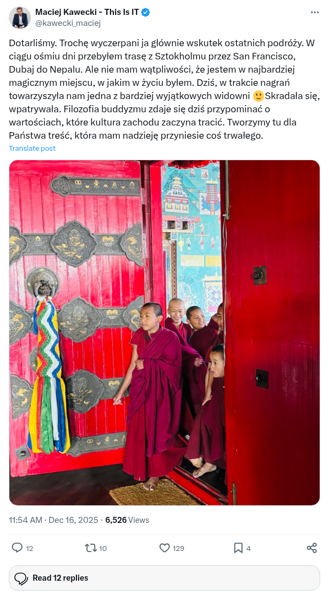Open the share icon at bottom right
Screen dimensions: 329x595
[311, 548]
